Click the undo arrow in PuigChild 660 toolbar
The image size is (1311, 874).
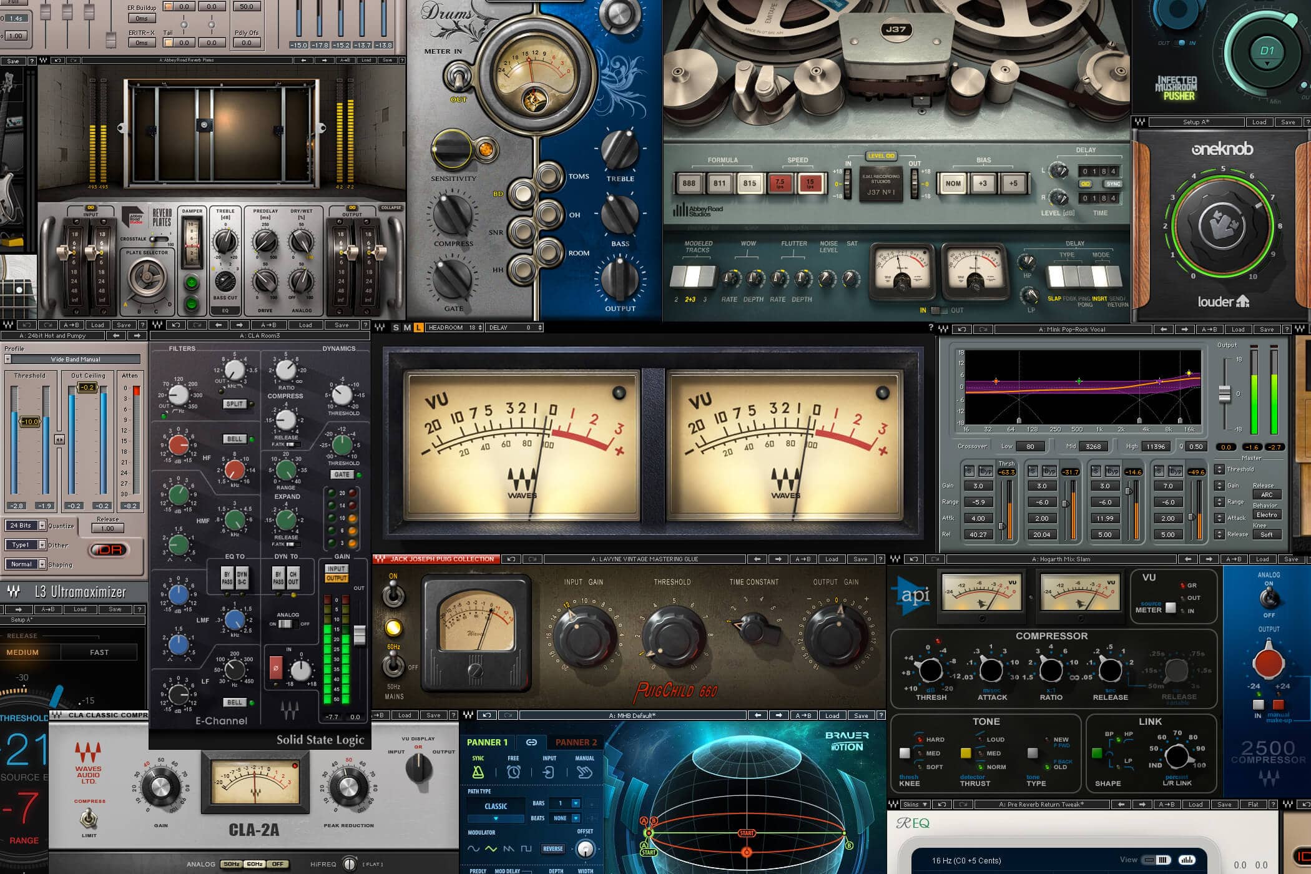click(511, 559)
